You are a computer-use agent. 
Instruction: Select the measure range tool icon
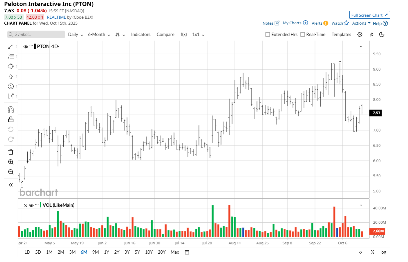point(11,96)
